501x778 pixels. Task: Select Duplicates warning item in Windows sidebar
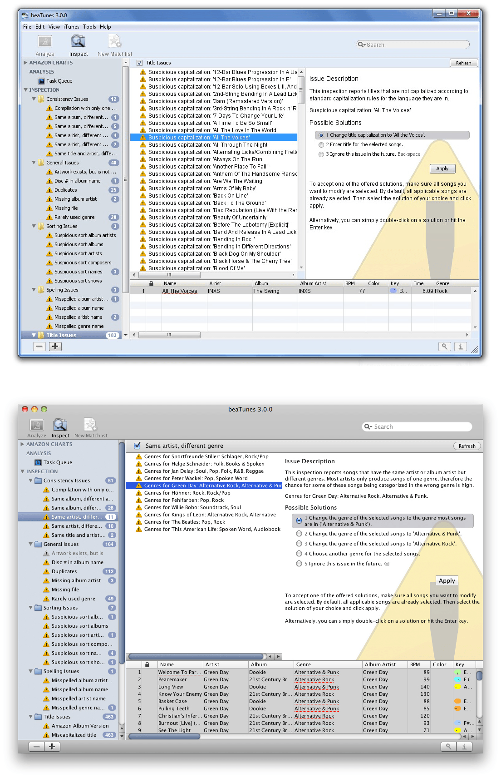pos(65,190)
